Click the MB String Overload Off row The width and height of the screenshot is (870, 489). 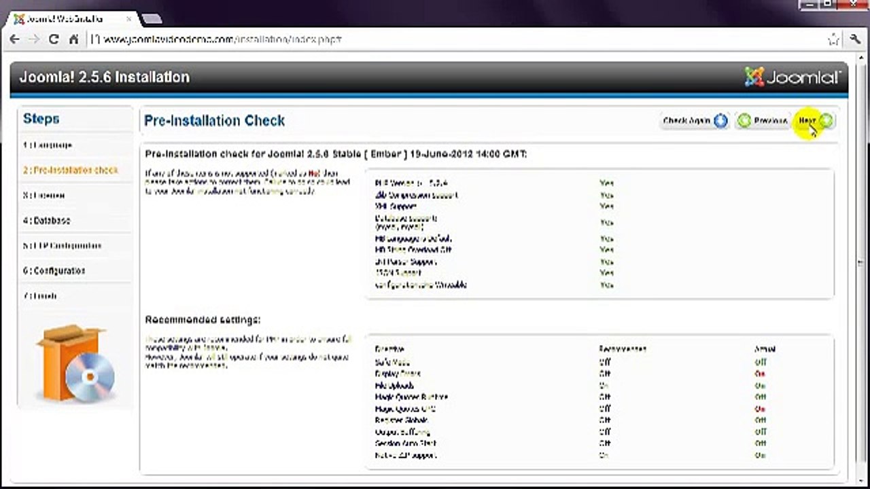click(x=413, y=250)
